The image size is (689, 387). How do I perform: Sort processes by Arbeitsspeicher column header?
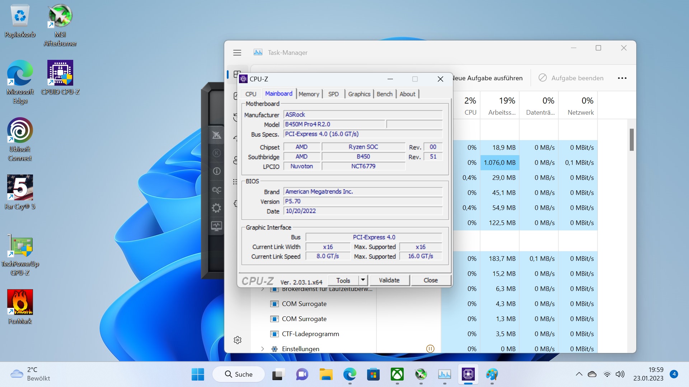502,106
